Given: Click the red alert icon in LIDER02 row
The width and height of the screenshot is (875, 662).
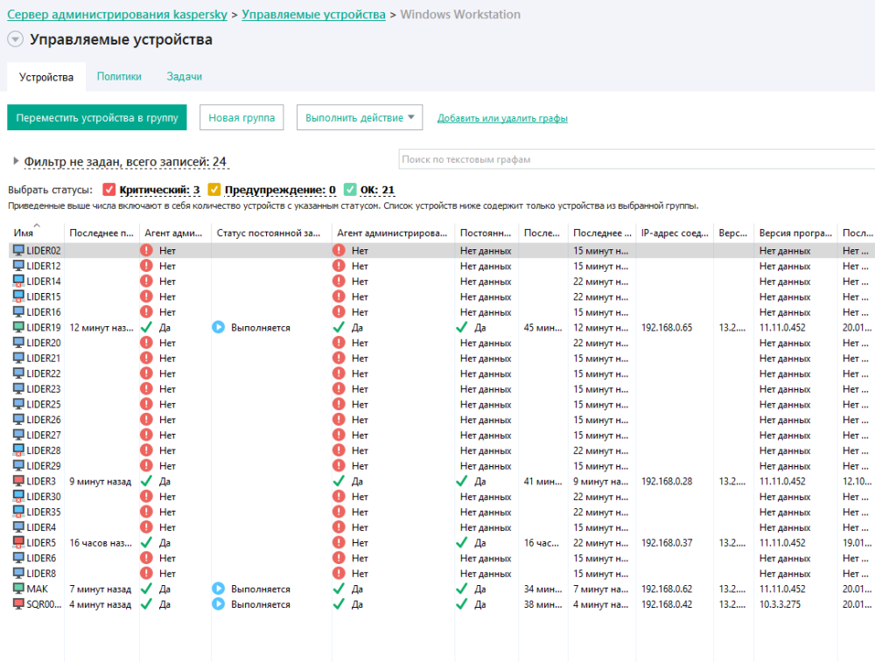Looking at the screenshot, I should 146,251.
